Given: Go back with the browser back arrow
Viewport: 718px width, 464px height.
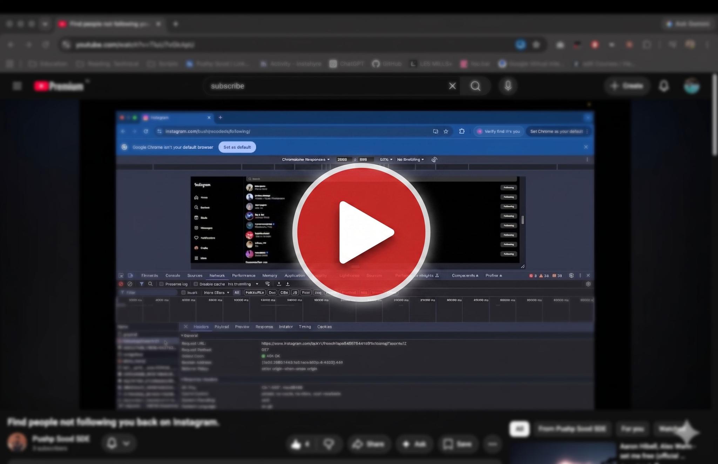Looking at the screenshot, I should tap(11, 45).
